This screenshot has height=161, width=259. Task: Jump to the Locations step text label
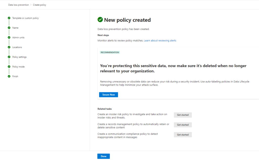[x=17, y=47]
